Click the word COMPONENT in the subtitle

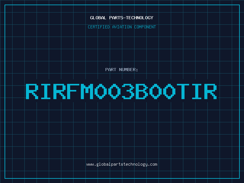(x=145, y=27)
